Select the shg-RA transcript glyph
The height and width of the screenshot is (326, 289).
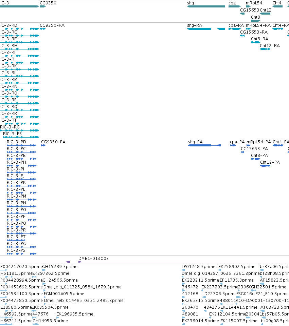pos(206,29)
